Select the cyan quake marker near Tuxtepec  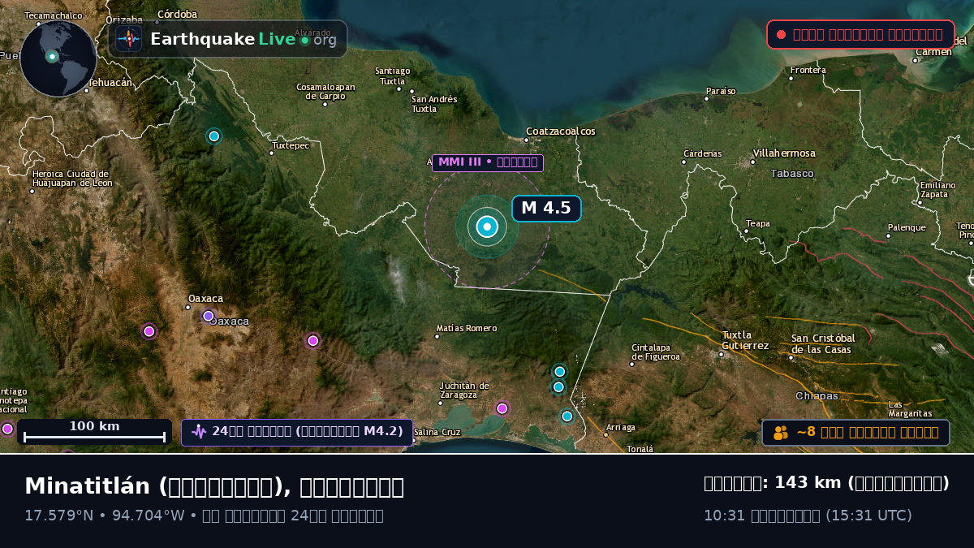tap(214, 136)
